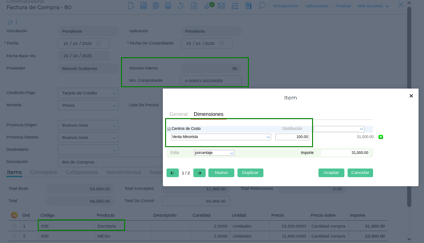Click the green add cost center icon
The height and width of the screenshot is (243, 424).
pyautogui.click(x=381, y=137)
